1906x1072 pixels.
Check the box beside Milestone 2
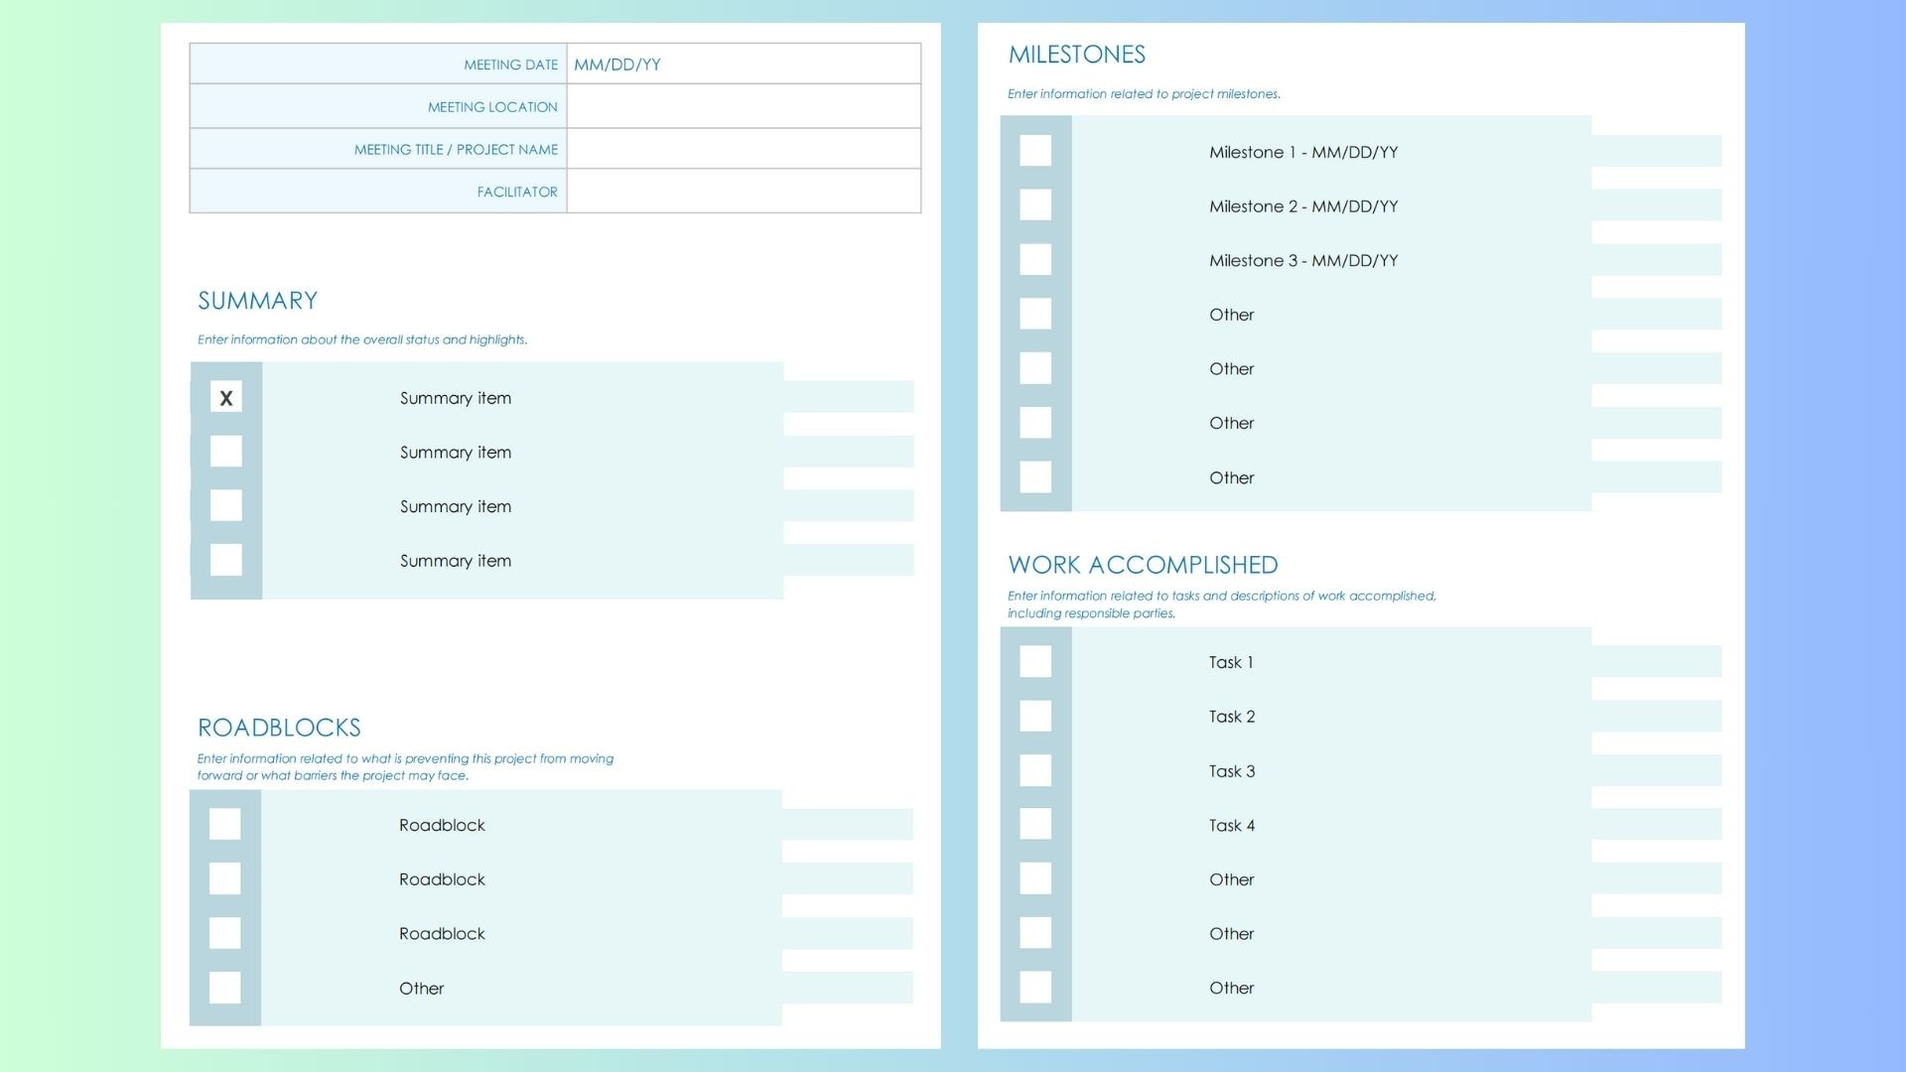(1035, 205)
